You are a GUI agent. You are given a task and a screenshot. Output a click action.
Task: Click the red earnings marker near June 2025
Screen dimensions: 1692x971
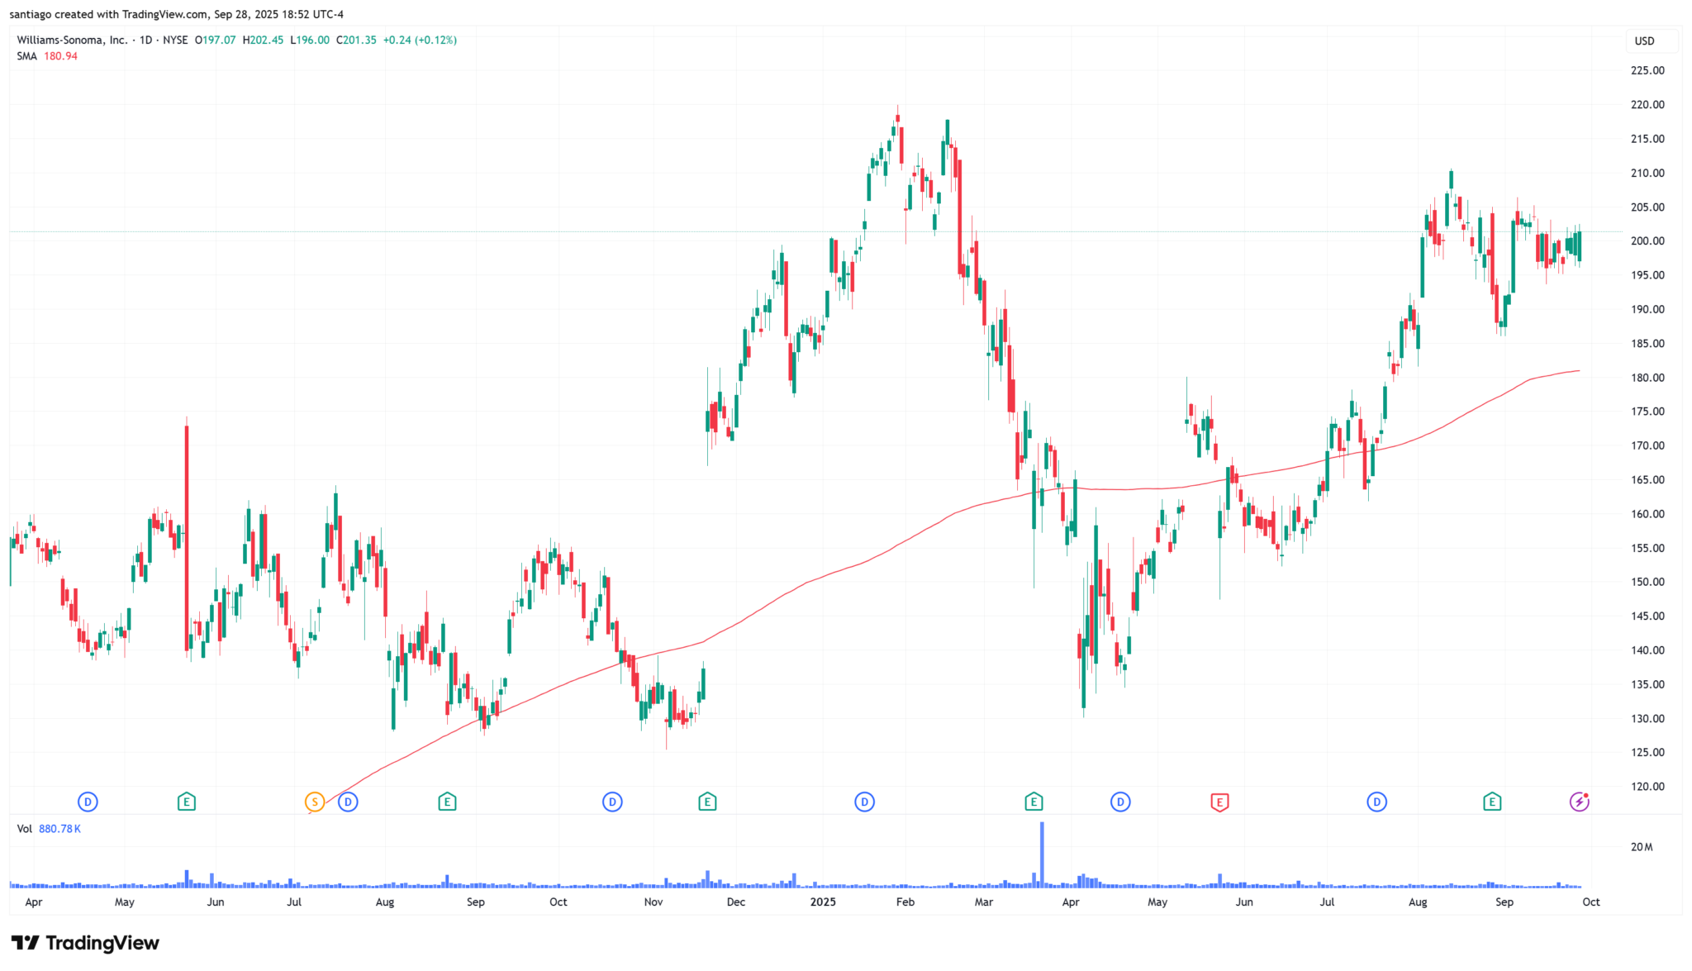[x=1219, y=802]
